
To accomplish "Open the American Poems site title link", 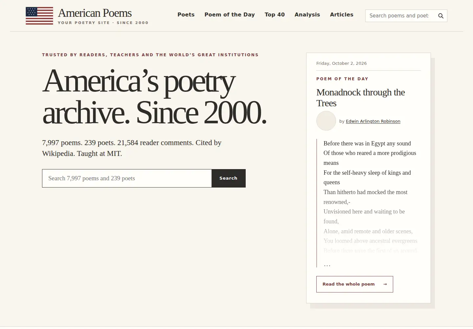I will [95, 13].
